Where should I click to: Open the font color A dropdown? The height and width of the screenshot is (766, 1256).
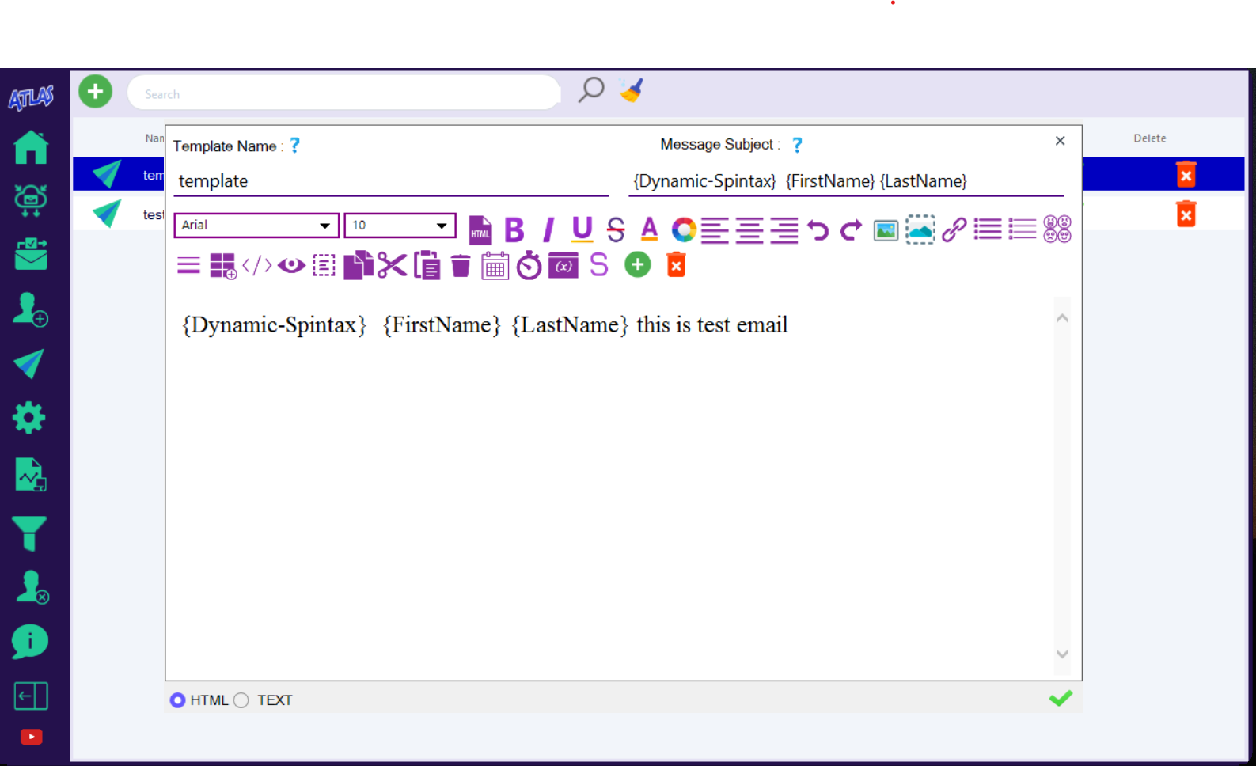tap(649, 229)
